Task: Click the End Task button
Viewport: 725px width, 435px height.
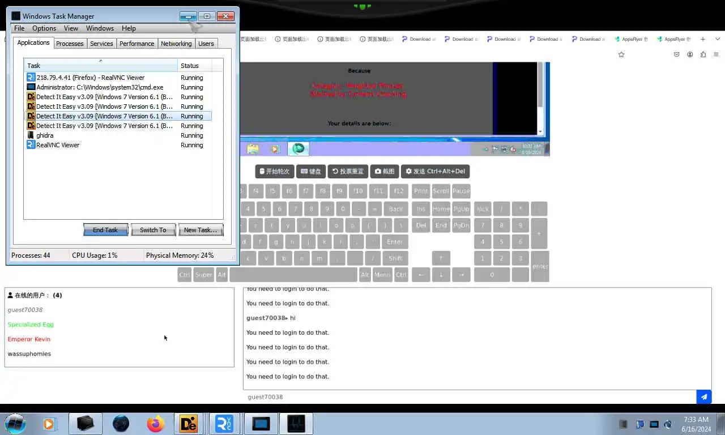Action: point(105,230)
